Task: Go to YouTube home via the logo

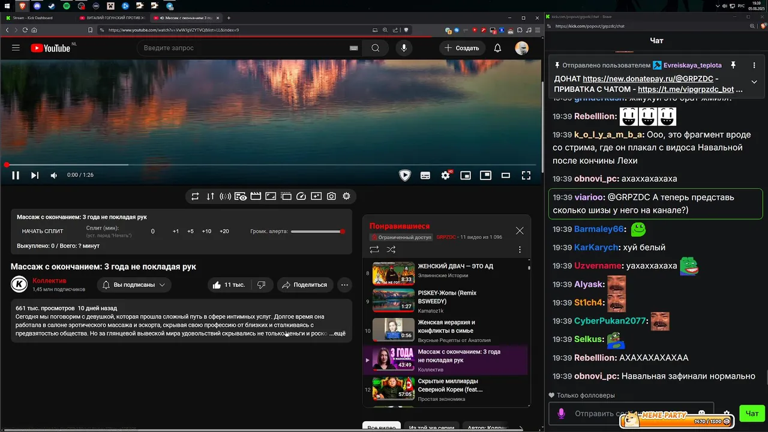Action: 50,48
